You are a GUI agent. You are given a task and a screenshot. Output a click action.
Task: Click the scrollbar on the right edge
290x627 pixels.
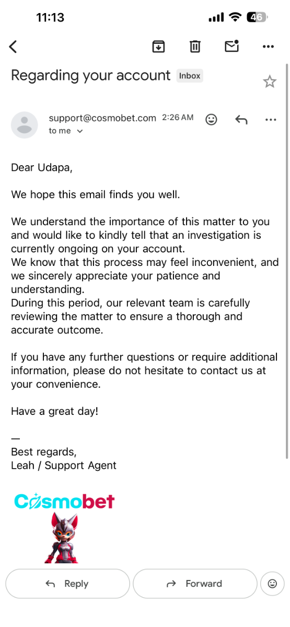(x=286, y=261)
